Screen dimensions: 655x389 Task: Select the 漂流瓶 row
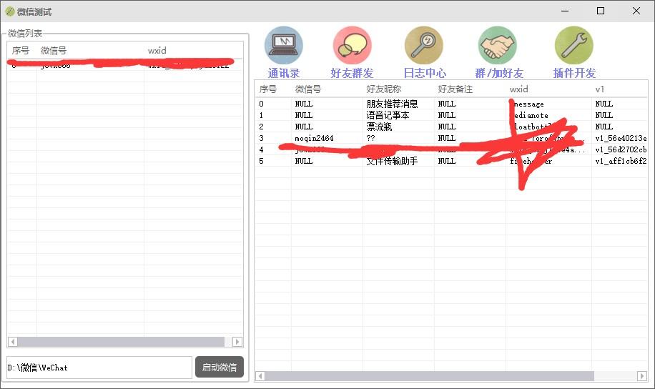[x=451, y=127]
